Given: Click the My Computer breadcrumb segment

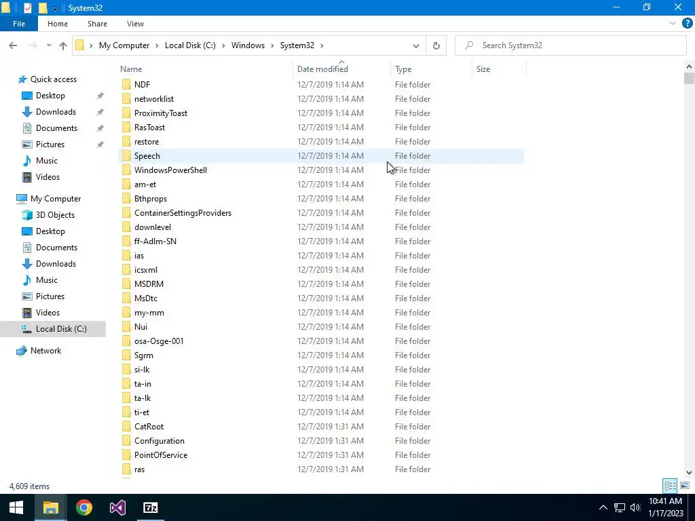Looking at the screenshot, I should (124, 45).
